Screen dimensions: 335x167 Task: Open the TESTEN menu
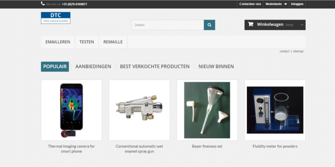point(87,42)
